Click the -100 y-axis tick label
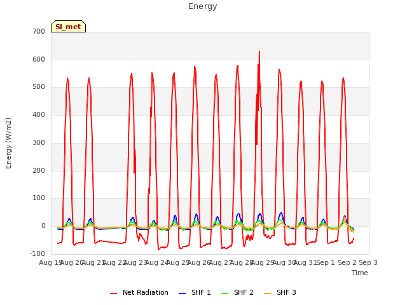The image size is (407, 305). click(38, 254)
